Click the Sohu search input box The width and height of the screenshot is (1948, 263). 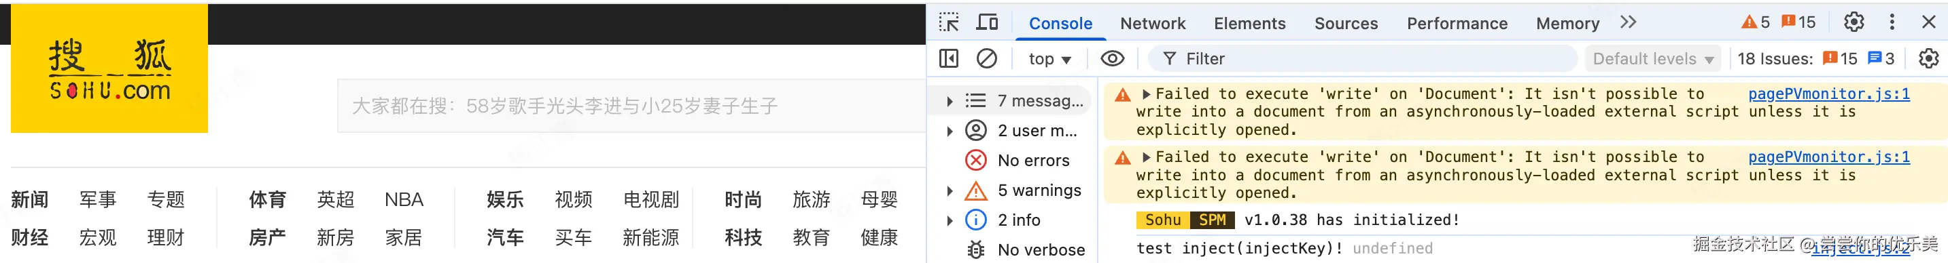click(x=631, y=106)
